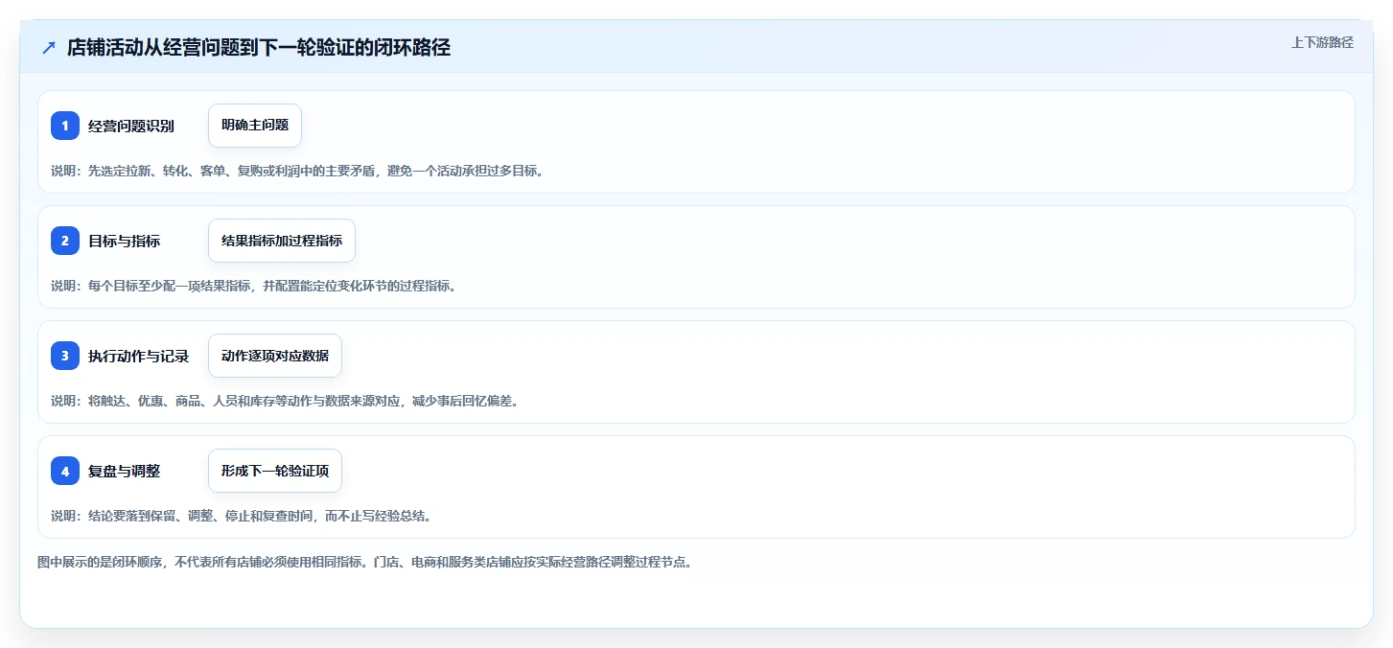Click the 经营问题识别 step heading
The width and height of the screenshot is (1393, 648).
[131, 126]
